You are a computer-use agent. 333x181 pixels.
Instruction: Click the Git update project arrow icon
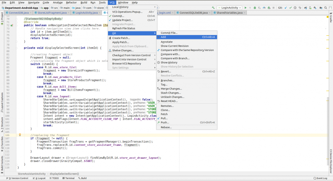[x=286, y=8]
